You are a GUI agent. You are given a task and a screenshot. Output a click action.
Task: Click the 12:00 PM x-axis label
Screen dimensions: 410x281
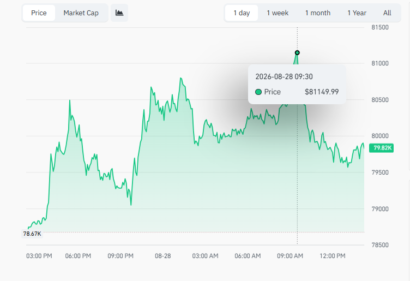tap(333, 256)
